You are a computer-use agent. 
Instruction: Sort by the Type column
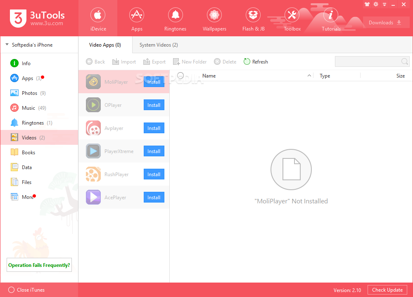(x=325, y=76)
